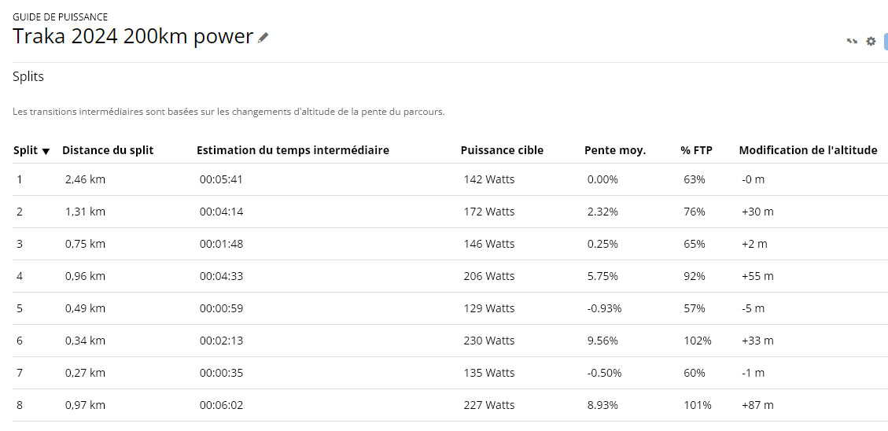Edit the Traka 2024 title with pencil icon
The width and height of the screenshot is (888, 431).
coord(263,38)
